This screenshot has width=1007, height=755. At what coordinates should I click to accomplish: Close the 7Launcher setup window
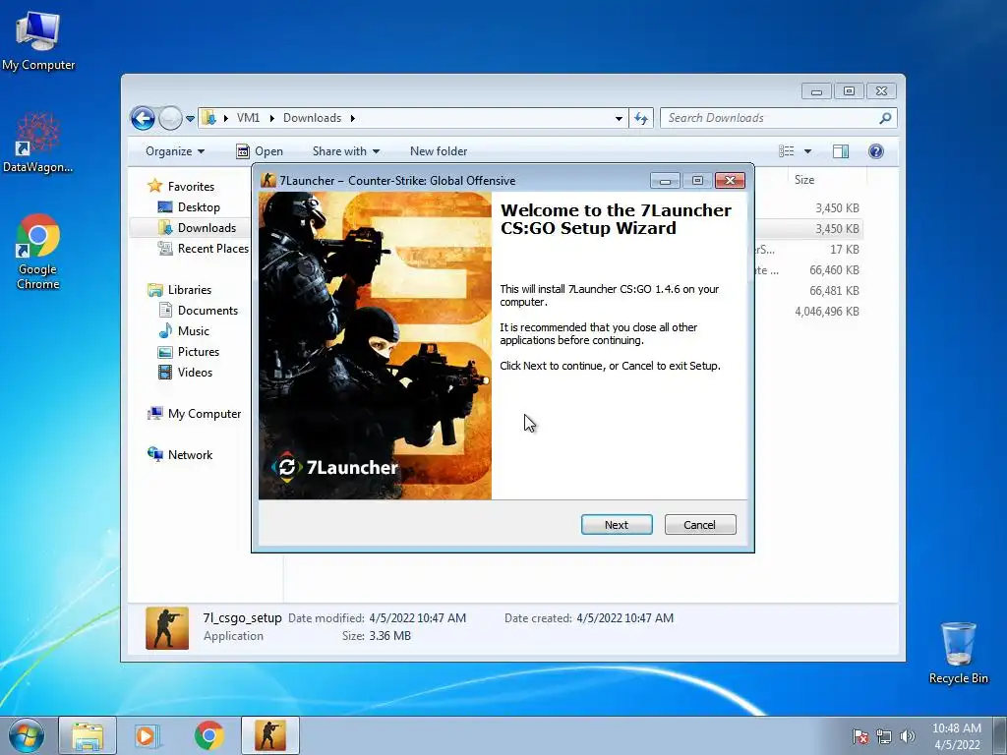731,181
